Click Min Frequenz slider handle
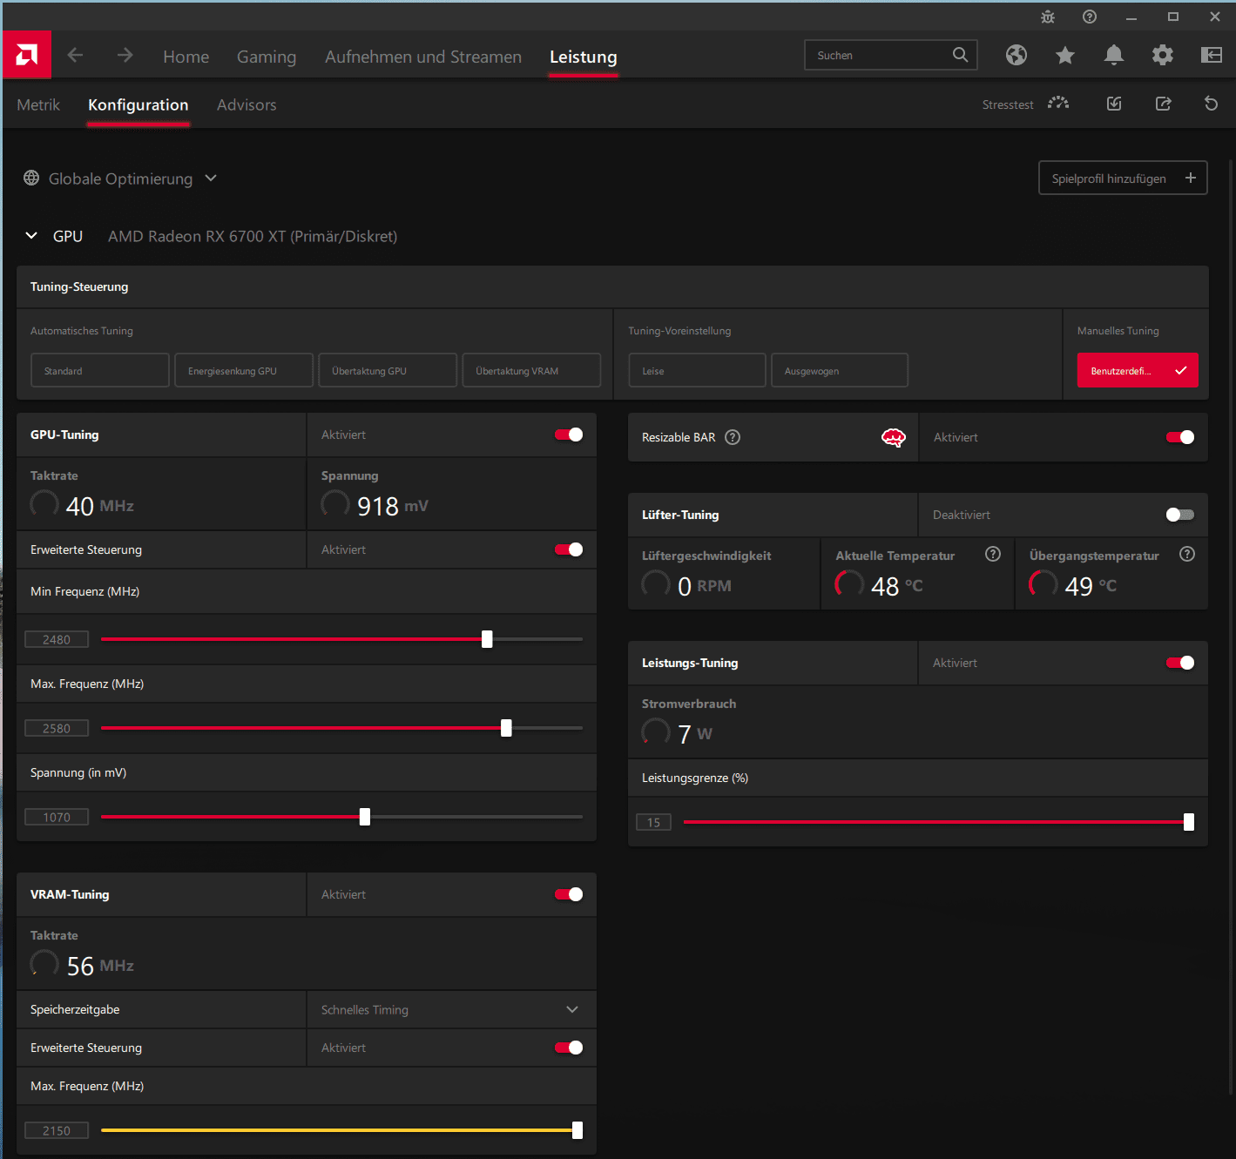 click(x=487, y=639)
